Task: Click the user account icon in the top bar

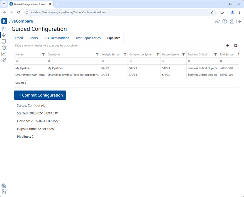Action: pyautogui.click(x=232, y=21)
